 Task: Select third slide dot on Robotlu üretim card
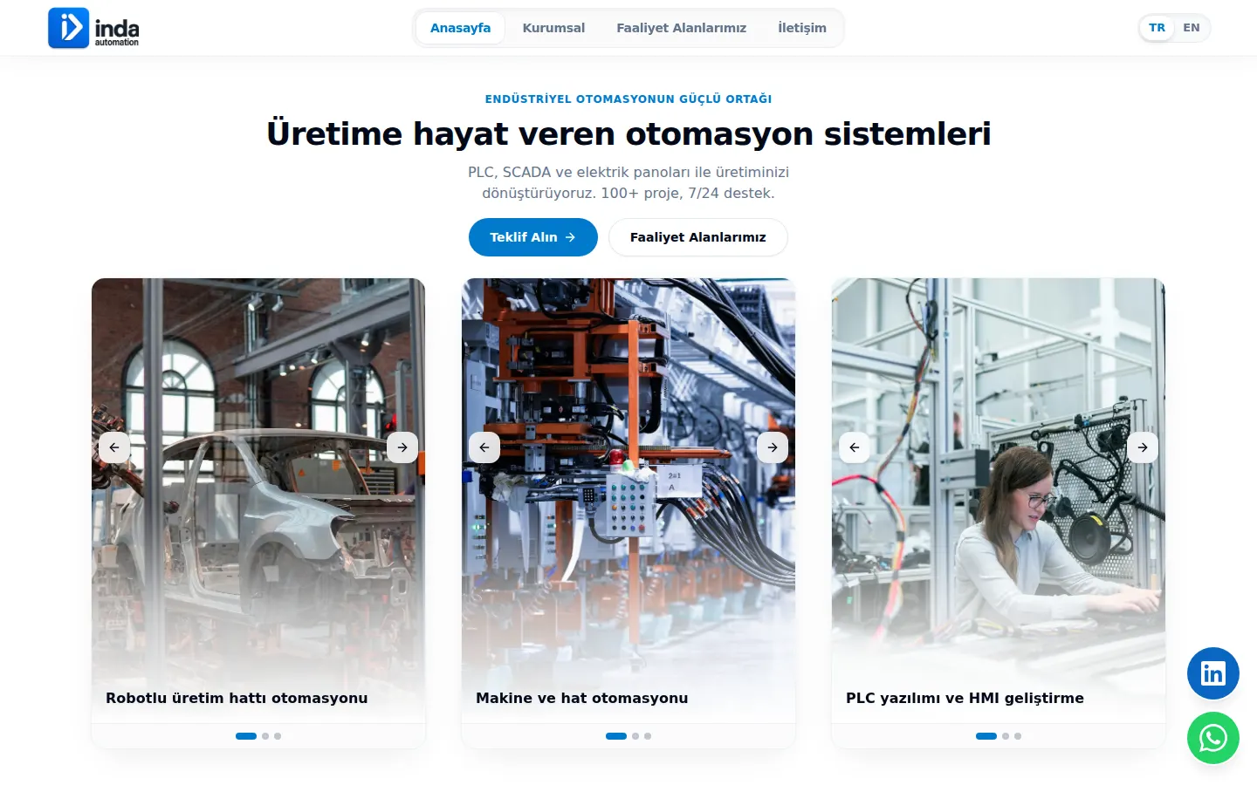tap(278, 736)
